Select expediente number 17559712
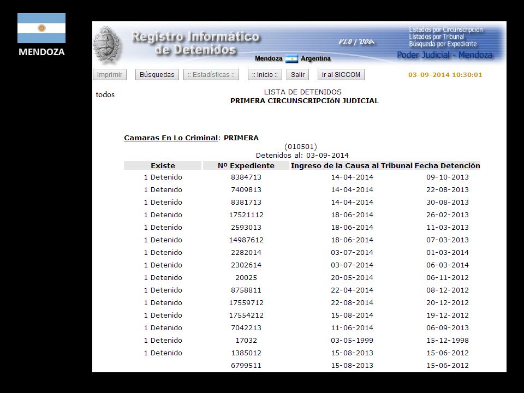Screen dimensions: 524x393 (246, 303)
